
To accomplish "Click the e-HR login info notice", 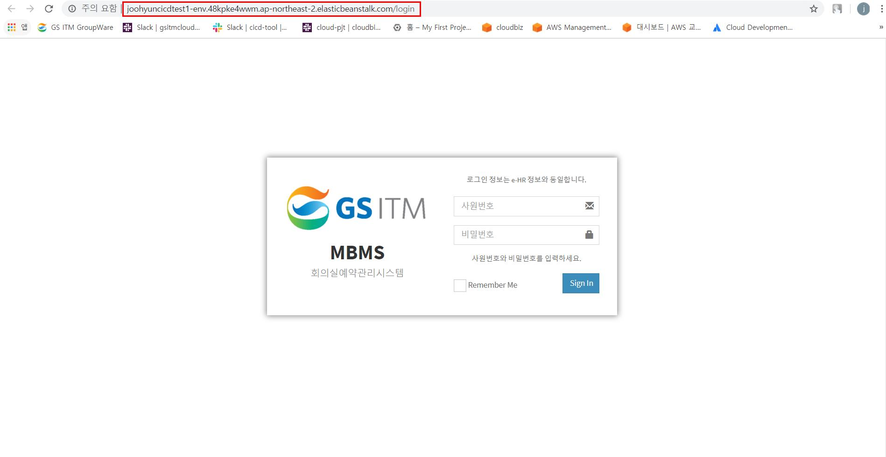I will click(526, 180).
